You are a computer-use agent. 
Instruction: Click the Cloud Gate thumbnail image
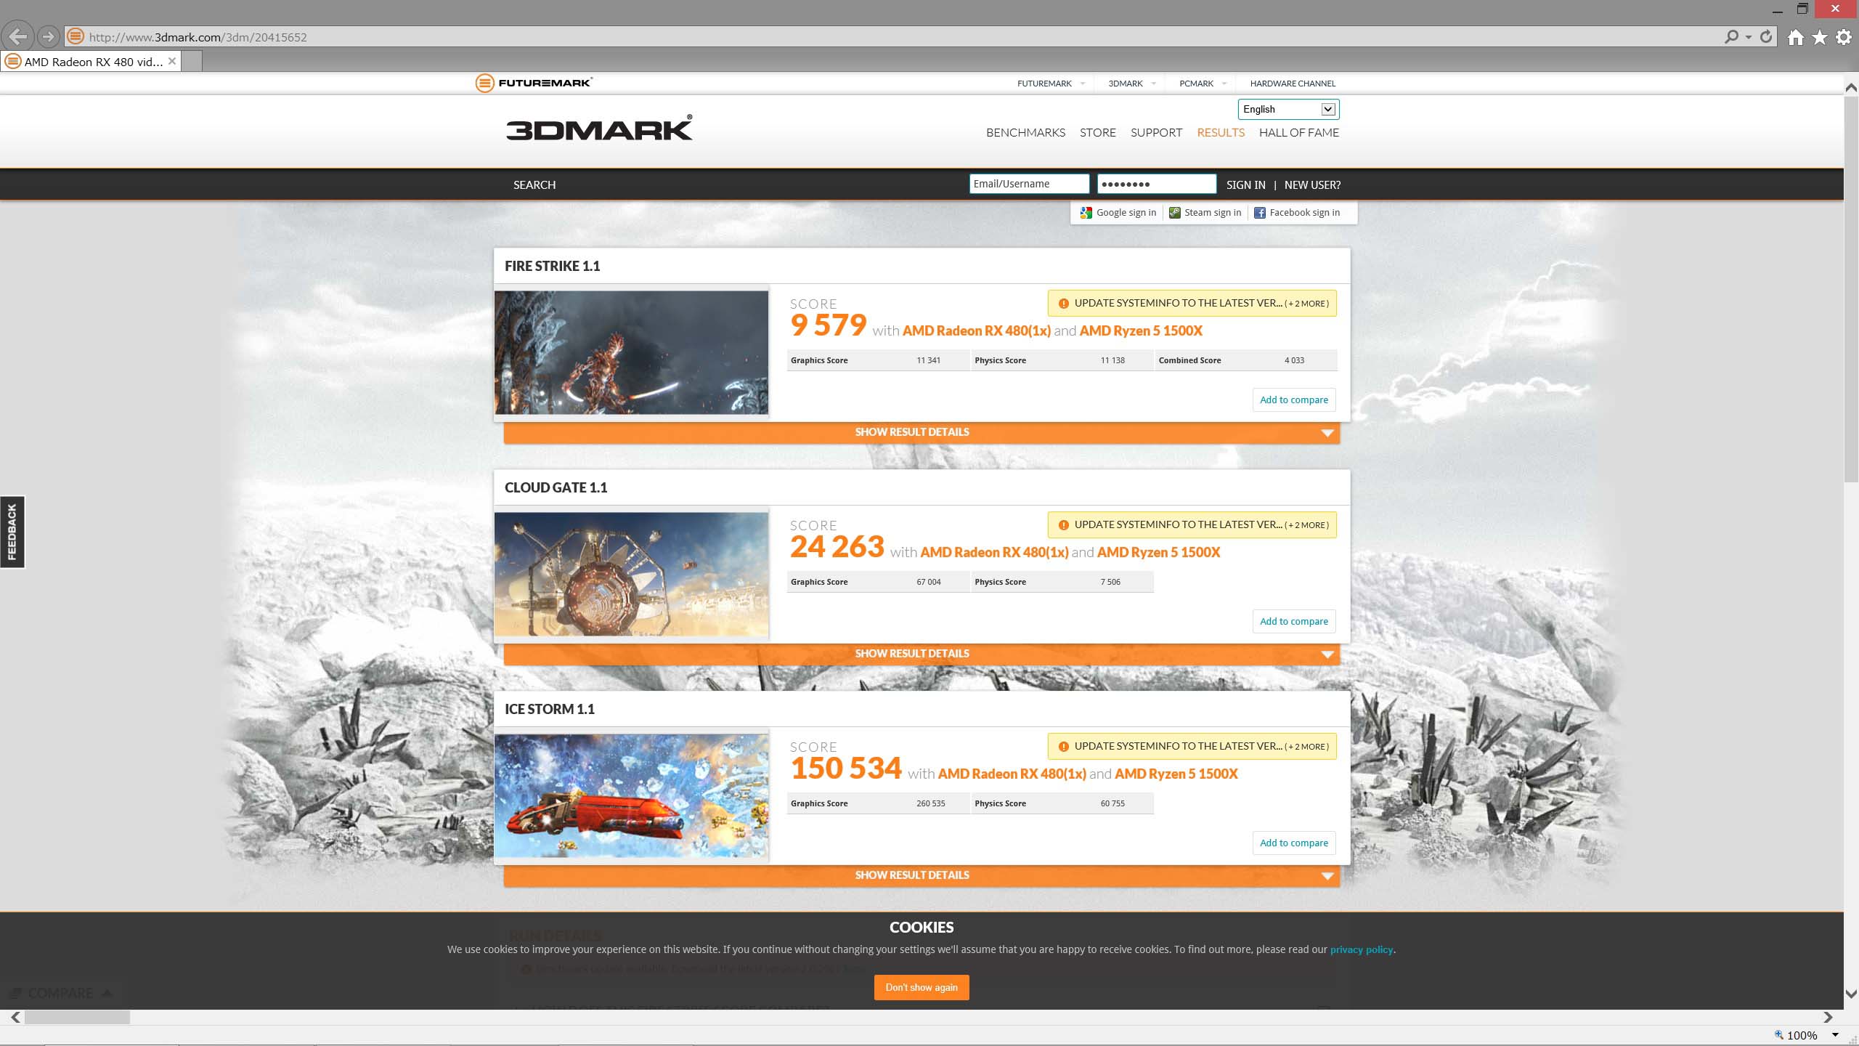[631, 575]
